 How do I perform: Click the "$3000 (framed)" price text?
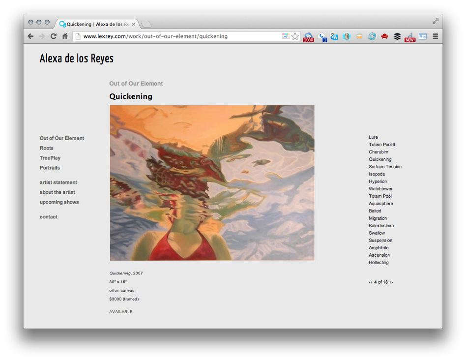(124, 299)
